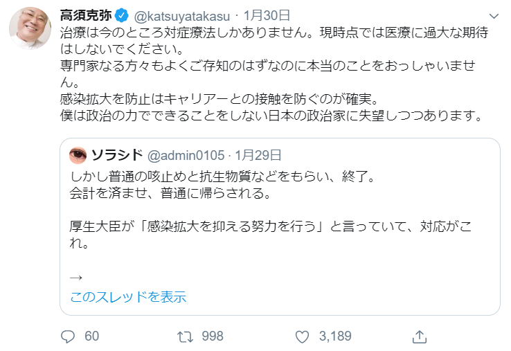Expand the tweet options chevron
Viewport: 511px width, 351px height.
[x=494, y=16]
